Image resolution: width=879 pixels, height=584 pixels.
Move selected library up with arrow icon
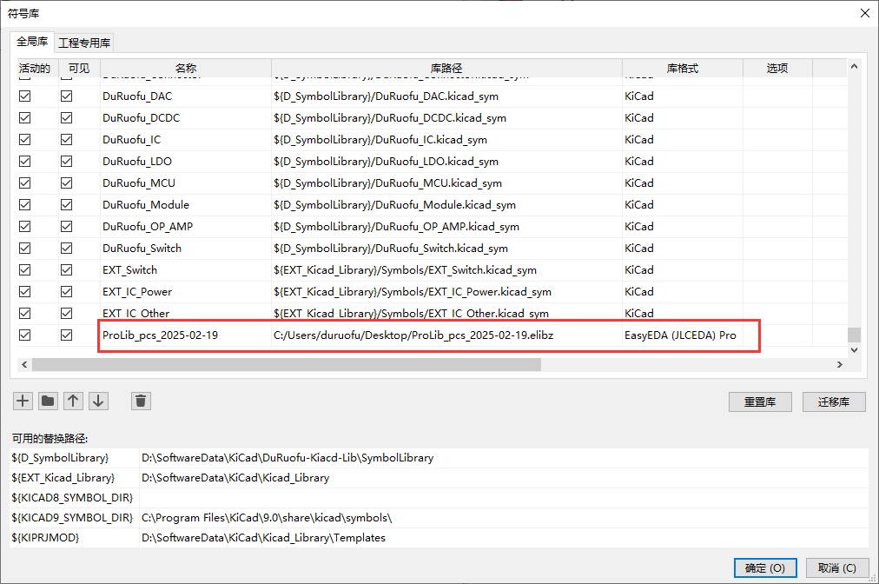pyautogui.click(x=74, y=401)
